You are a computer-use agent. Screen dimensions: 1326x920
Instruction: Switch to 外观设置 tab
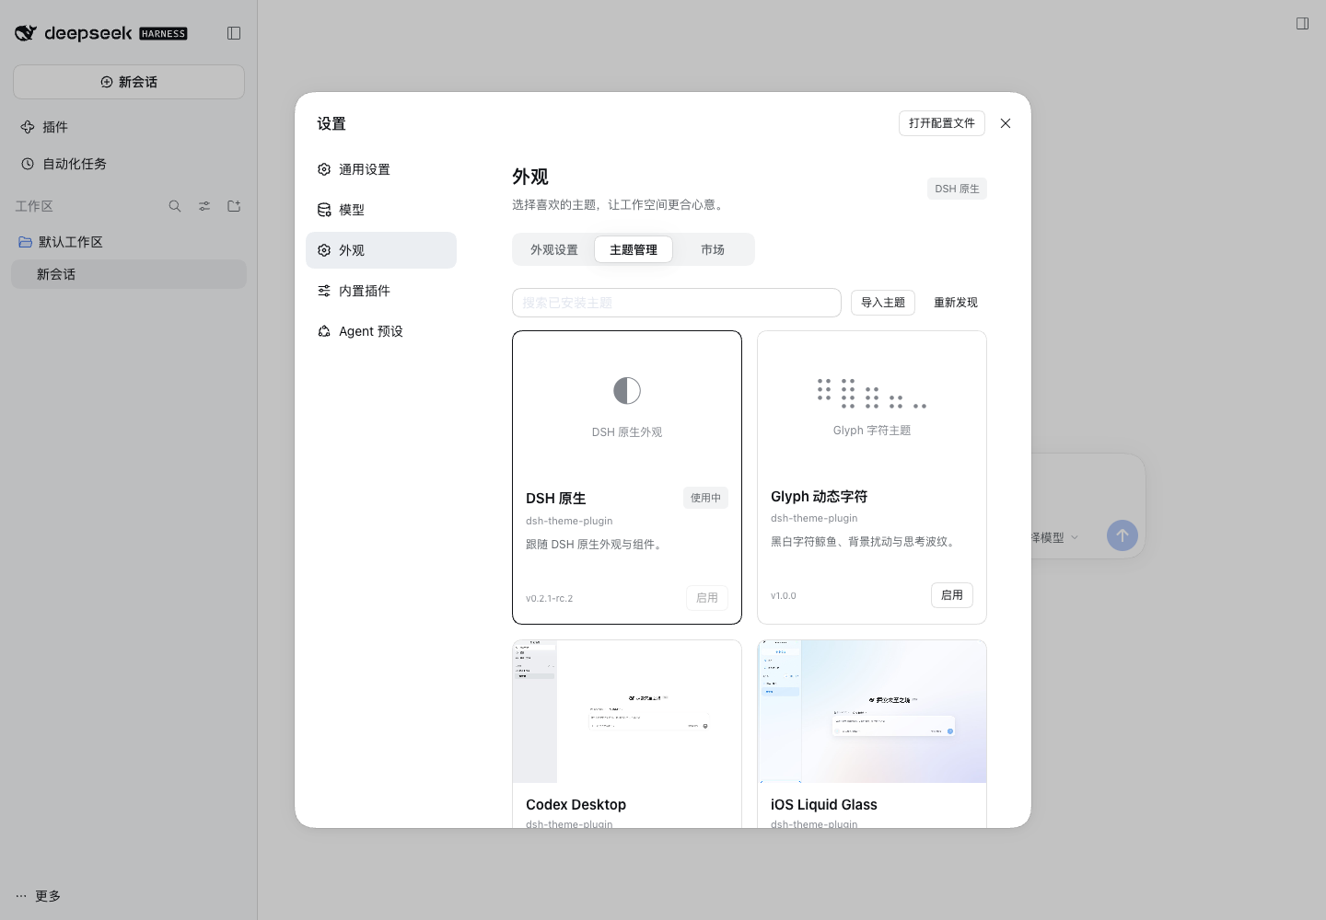tap(554, 249)
